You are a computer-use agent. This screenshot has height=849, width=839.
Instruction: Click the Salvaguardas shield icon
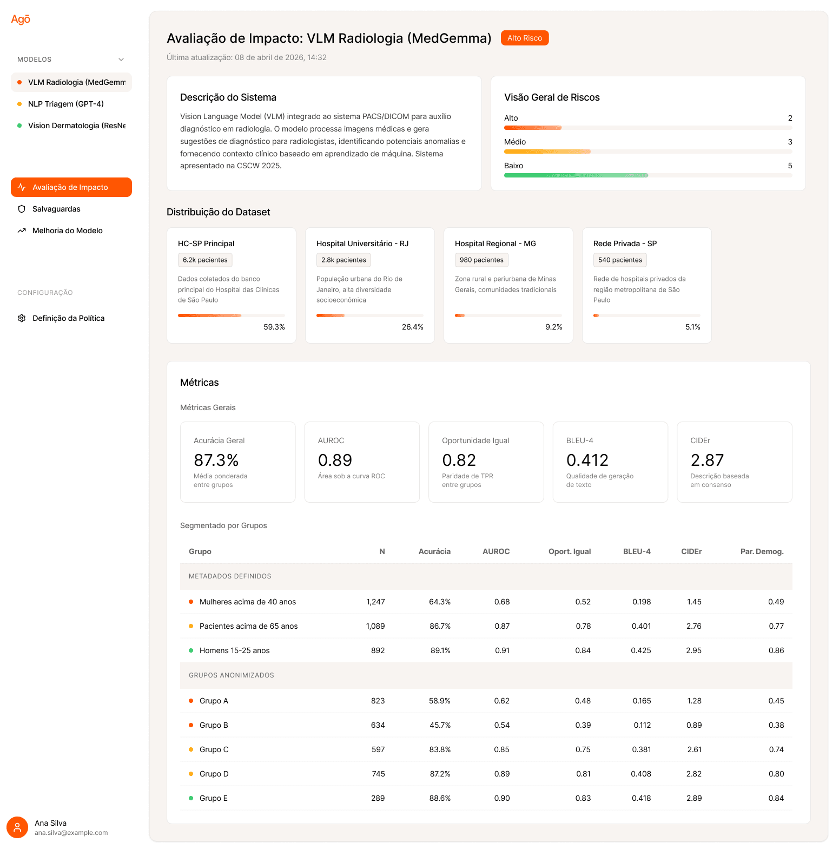(22, 209)
